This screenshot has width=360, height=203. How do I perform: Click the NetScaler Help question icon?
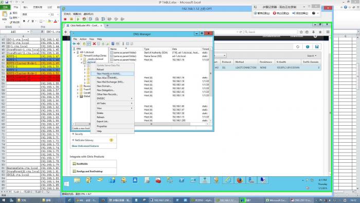click(308, 47)
